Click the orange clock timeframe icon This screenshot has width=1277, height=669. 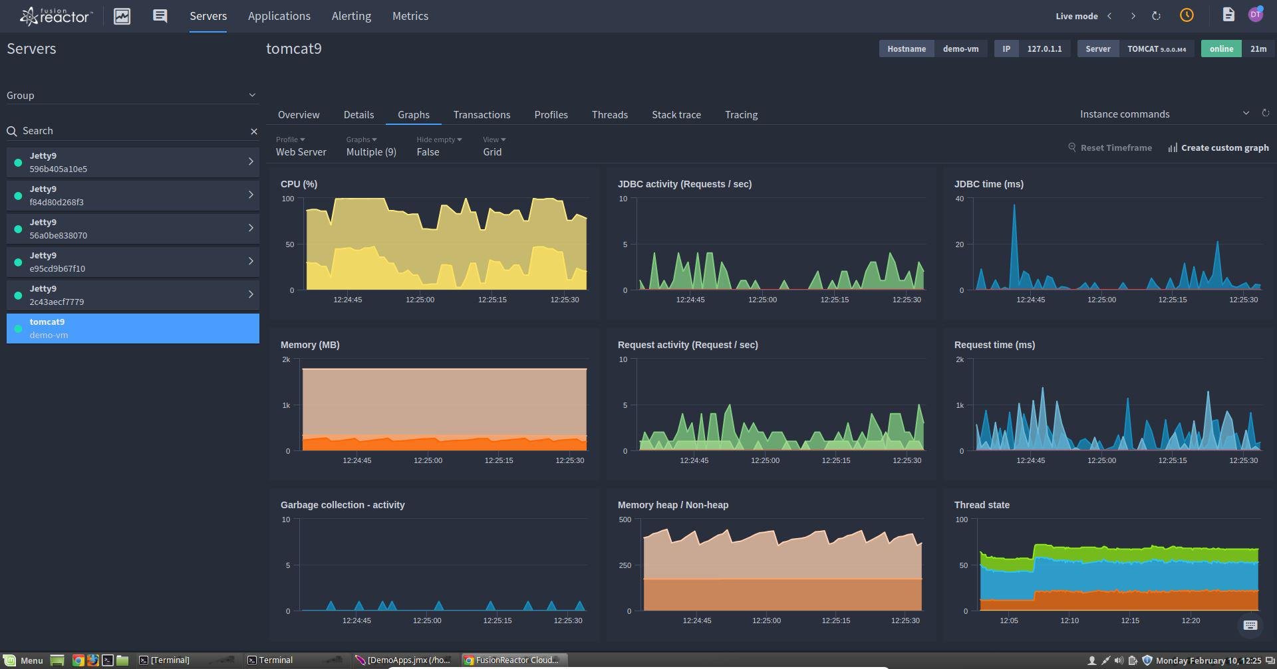1187,15
